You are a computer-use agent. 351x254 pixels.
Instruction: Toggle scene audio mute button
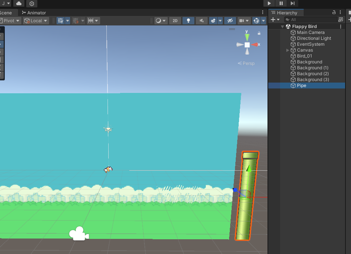[202, 21]
